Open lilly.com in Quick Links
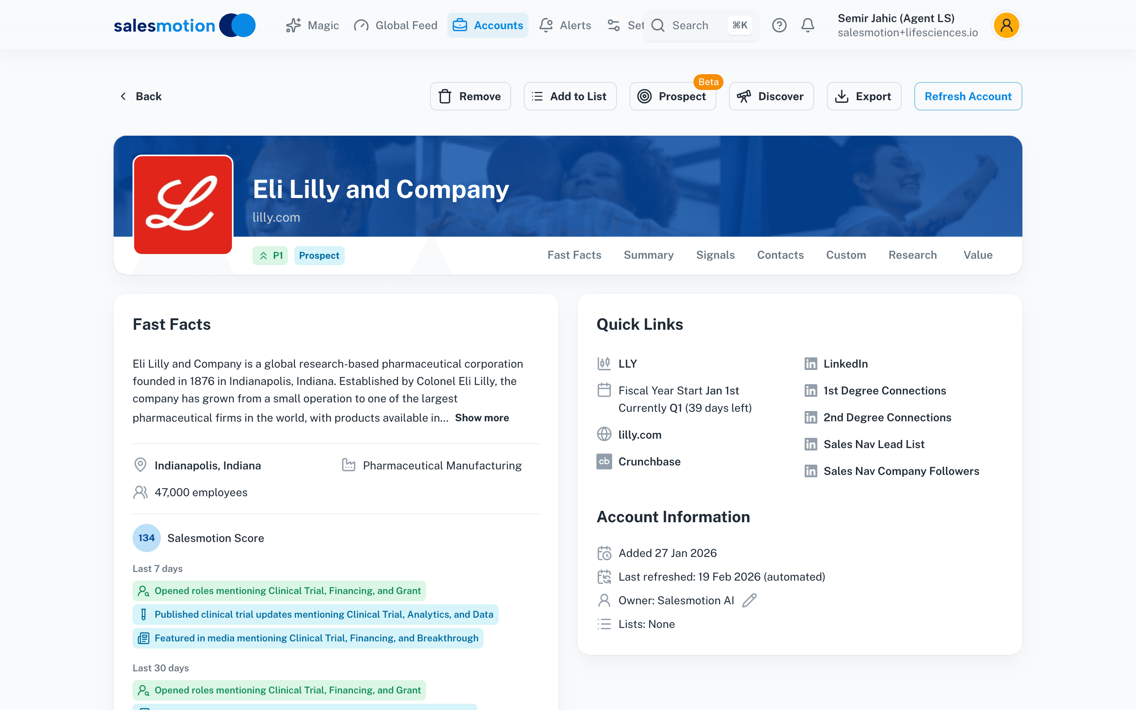This screenshot has width=1136, height=710. pos(640,435)
